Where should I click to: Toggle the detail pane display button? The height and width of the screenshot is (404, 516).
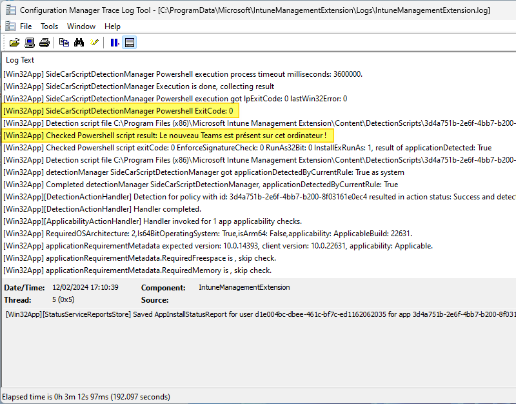[x=129, y=43]
